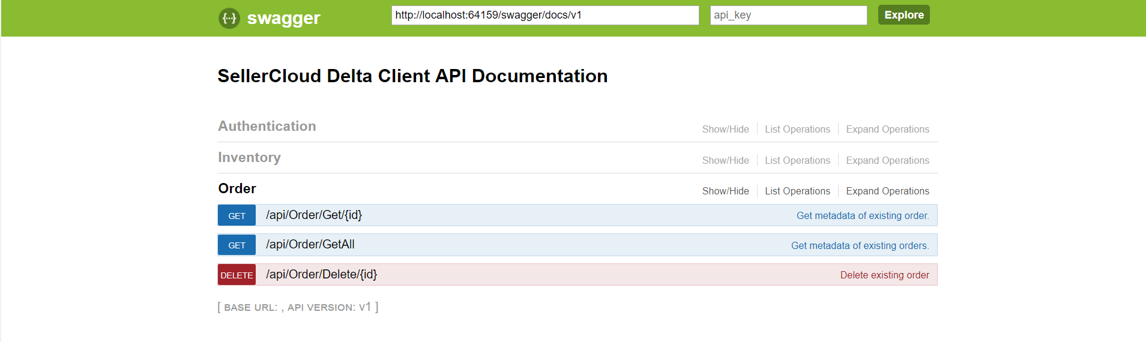Click the GET badge for /api/Order/Get/{id}

click(x=237, y=215)
